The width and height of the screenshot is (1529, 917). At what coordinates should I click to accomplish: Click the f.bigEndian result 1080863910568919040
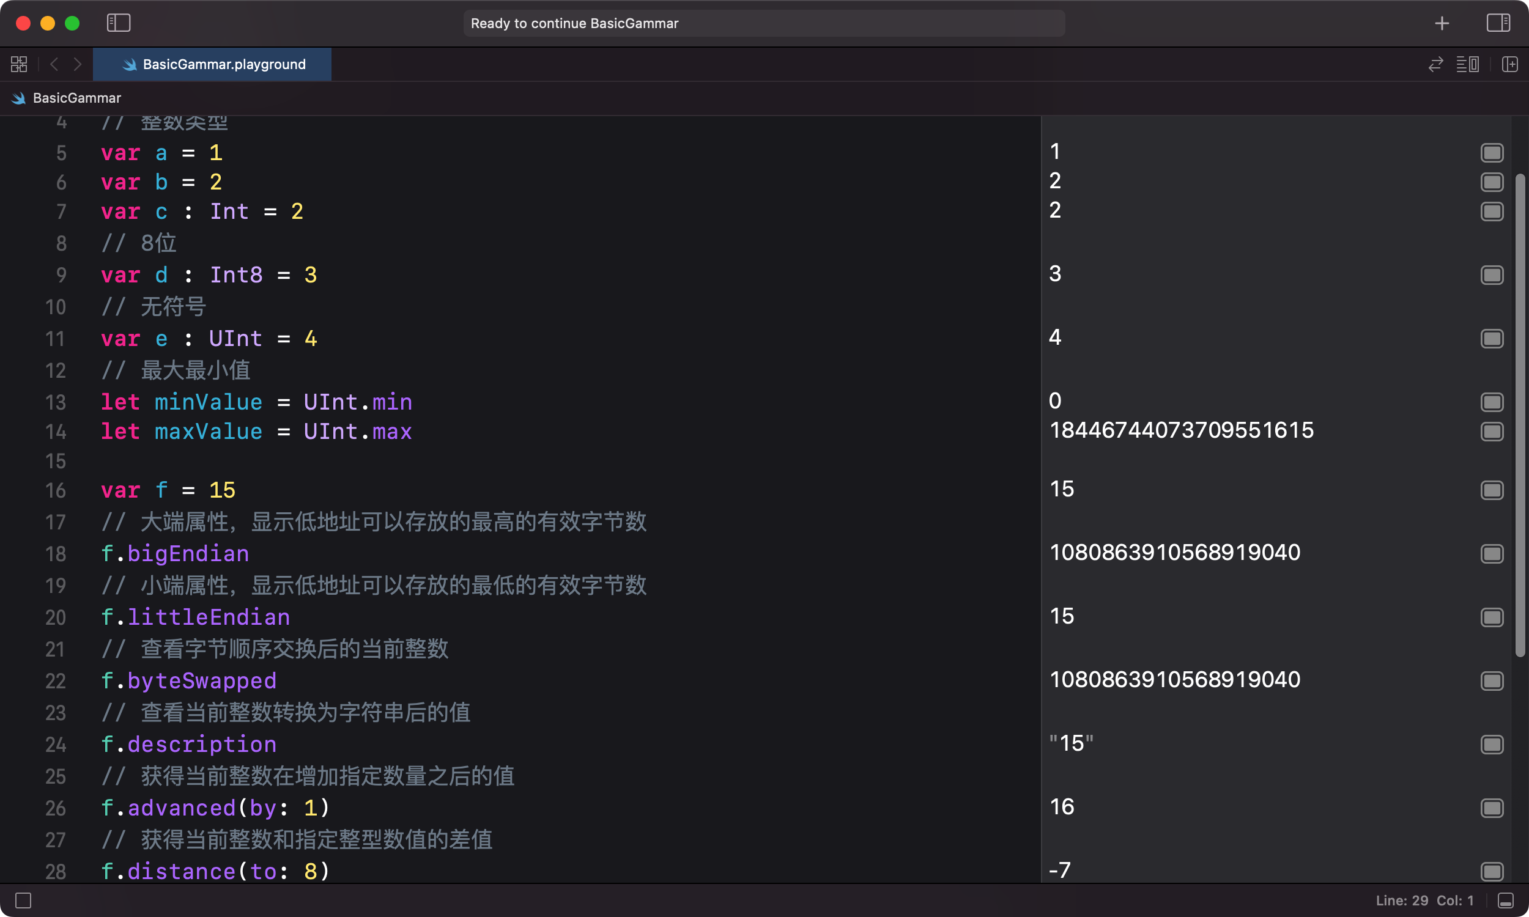tap(1175, 553)
